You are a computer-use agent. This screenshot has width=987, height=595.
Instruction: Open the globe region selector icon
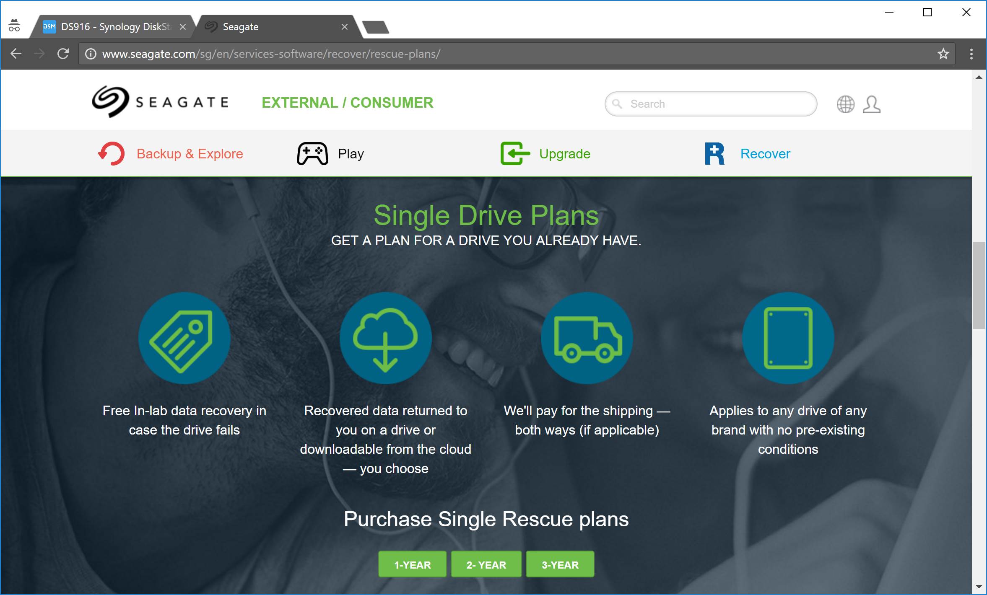coord(845,104)
